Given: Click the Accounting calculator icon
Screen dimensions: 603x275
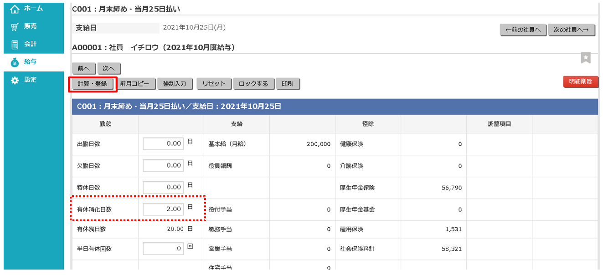Looking at the screenshot, I should pos(15,44).
